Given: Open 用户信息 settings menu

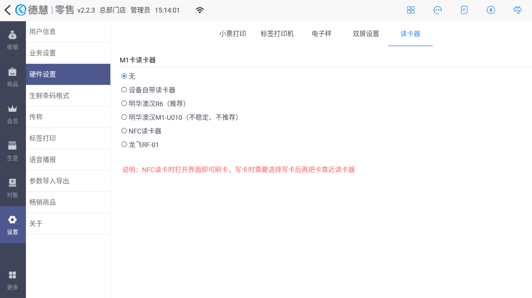Looking at the screenshot, I should click(68, 32).
